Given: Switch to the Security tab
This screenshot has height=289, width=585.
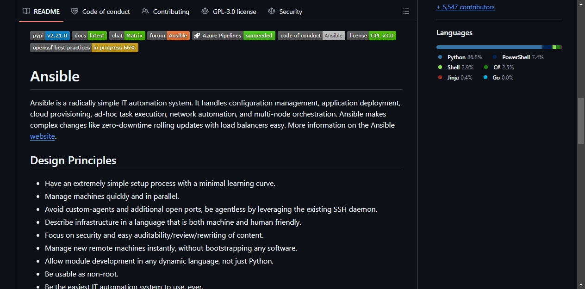Looking at the screenshot, I should (x=285, y=12).
